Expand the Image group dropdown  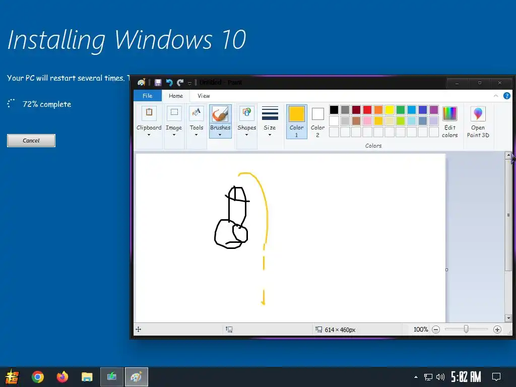coord(174,135)
